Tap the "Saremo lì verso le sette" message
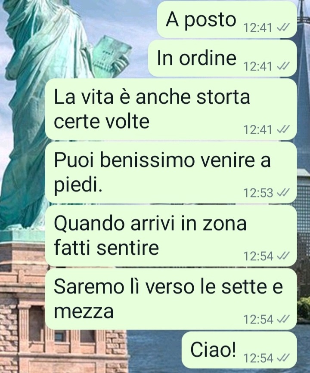 coord(171,299)
